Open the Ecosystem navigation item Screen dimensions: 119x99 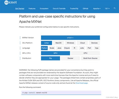[x=44, y=9]
